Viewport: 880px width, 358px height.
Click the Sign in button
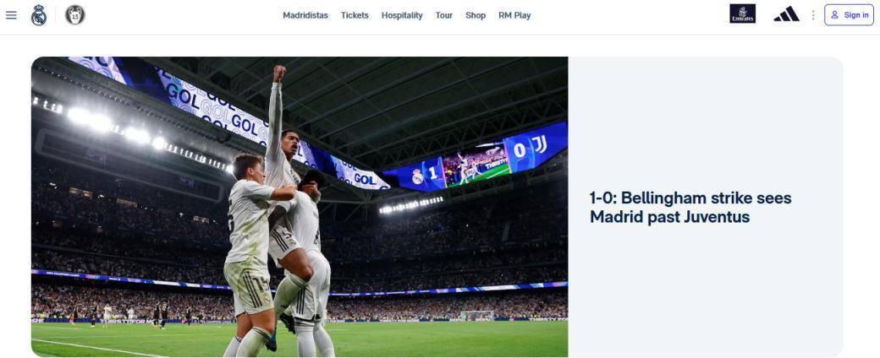tap(849, 15)
